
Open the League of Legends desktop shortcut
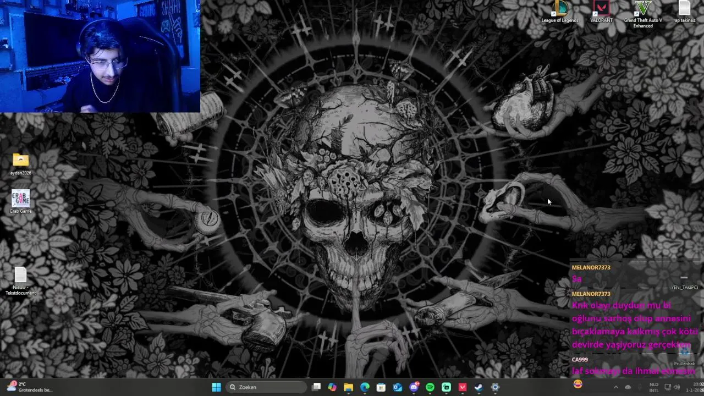coord(560,12)
